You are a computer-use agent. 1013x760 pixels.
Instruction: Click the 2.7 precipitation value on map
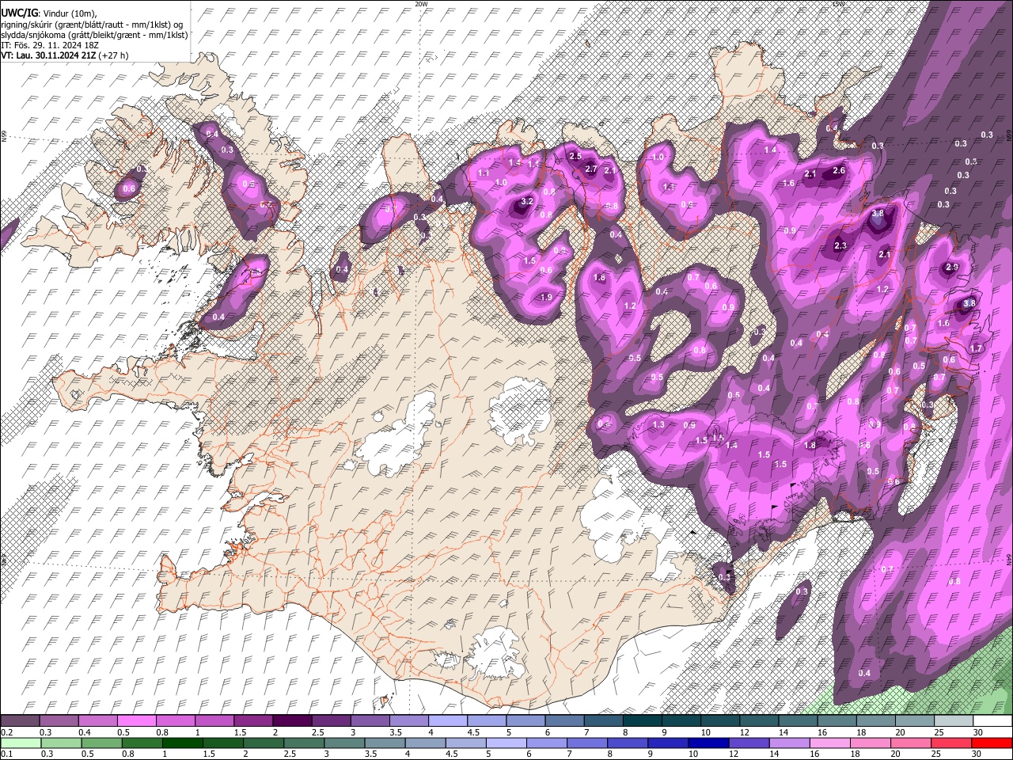point(591,169)
